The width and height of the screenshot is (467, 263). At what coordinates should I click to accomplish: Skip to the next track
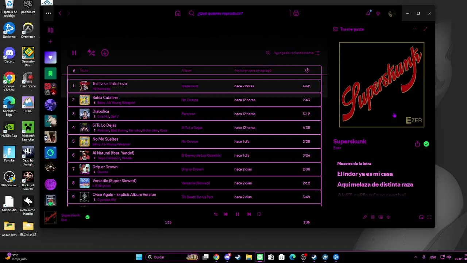pyautogui.click(x=249, y=214)
